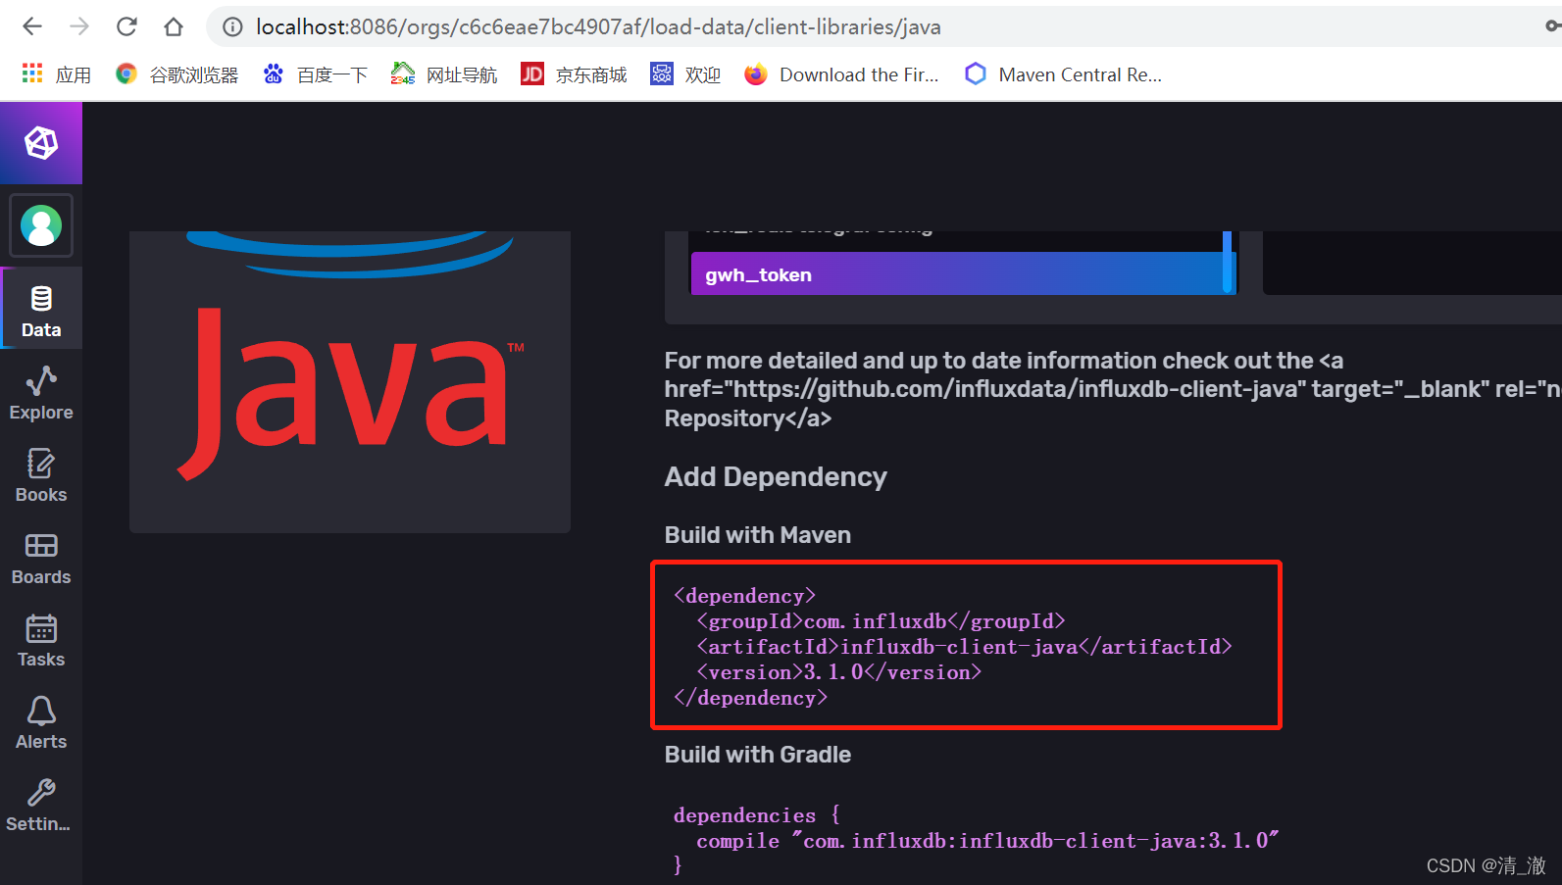Select the gwh_token entry in token list

point(957,274)
